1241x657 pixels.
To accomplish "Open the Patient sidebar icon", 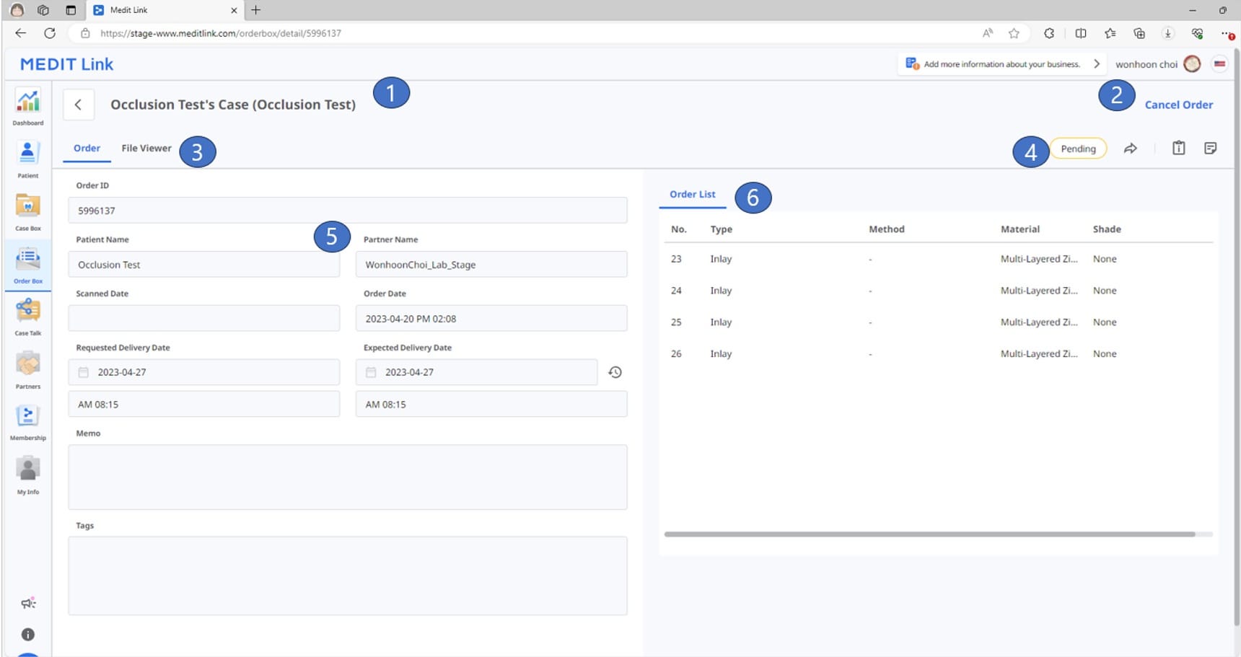I will 27,159.
